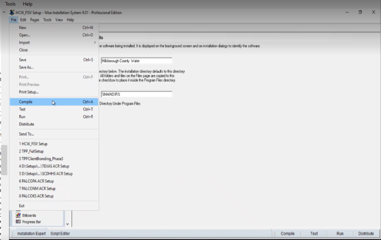
Task: Click the %MAINDIR% directory field
Action: [x=136, y=94]
